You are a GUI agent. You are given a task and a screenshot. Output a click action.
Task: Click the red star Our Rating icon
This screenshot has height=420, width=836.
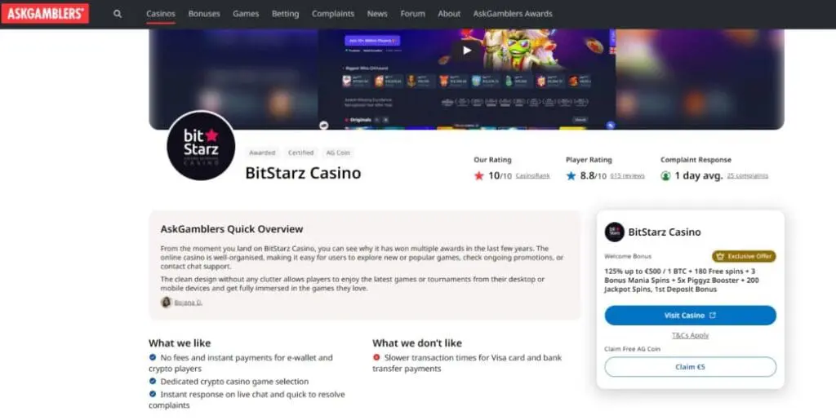478,175
